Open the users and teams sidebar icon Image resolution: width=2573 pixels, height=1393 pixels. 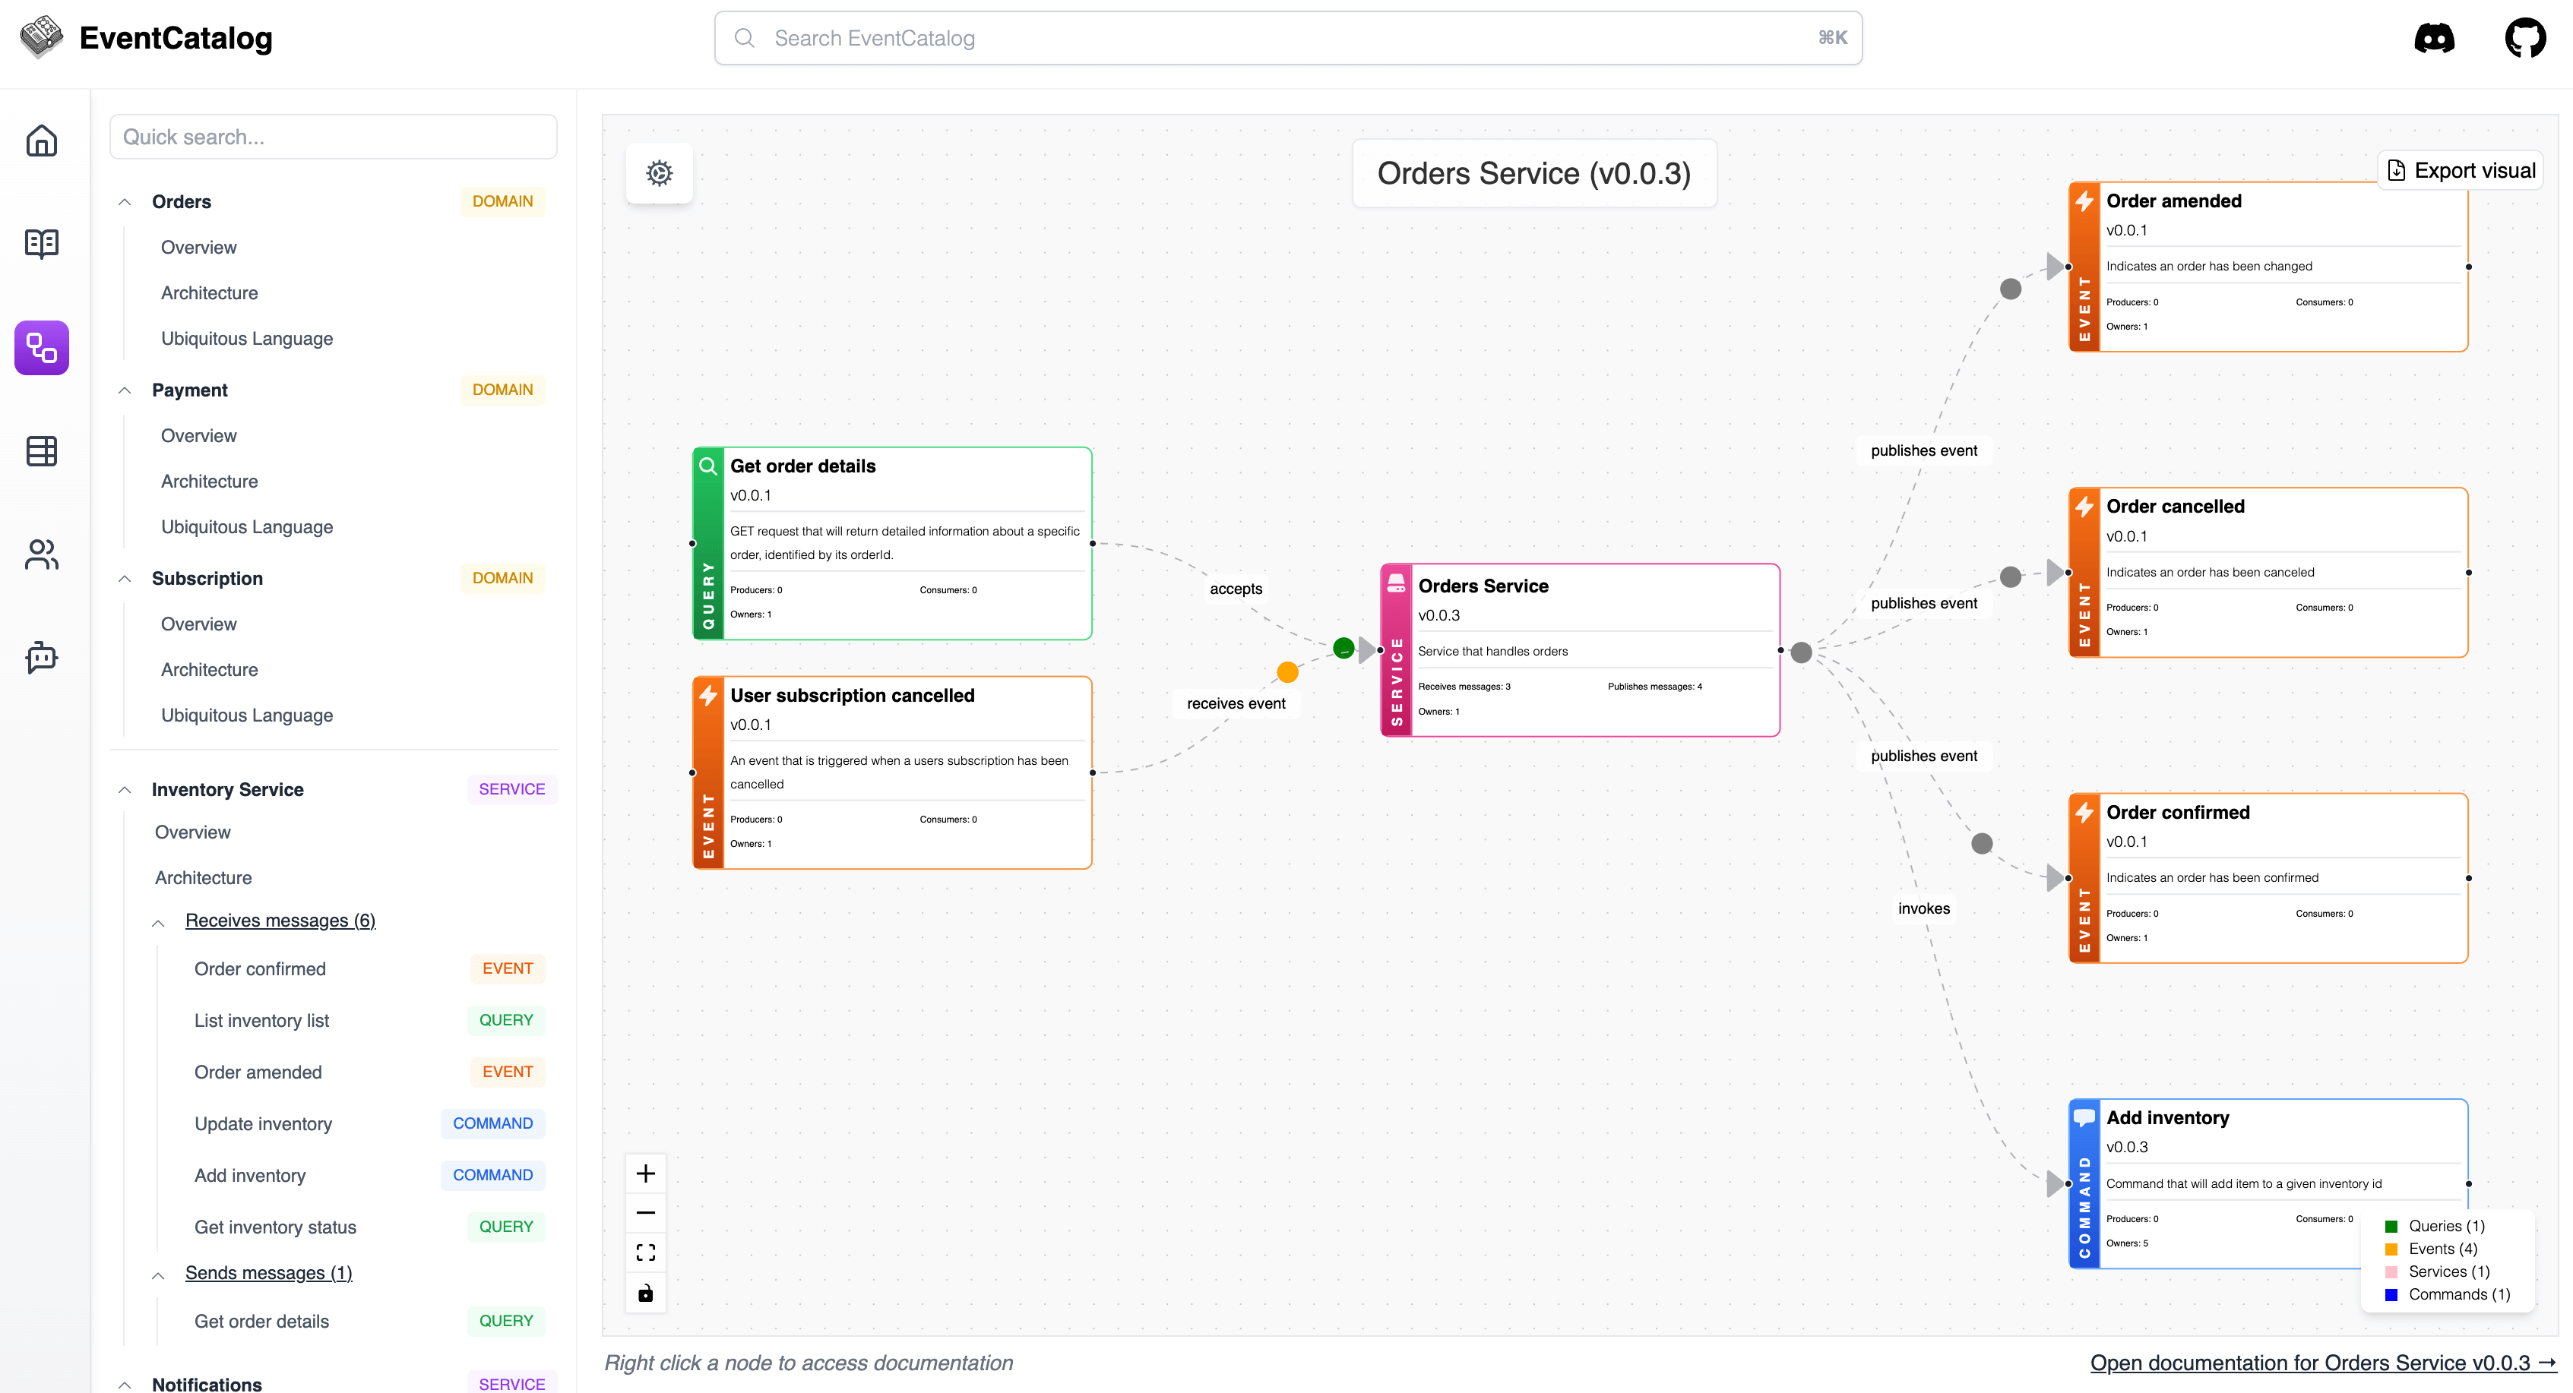coord(41,554)
